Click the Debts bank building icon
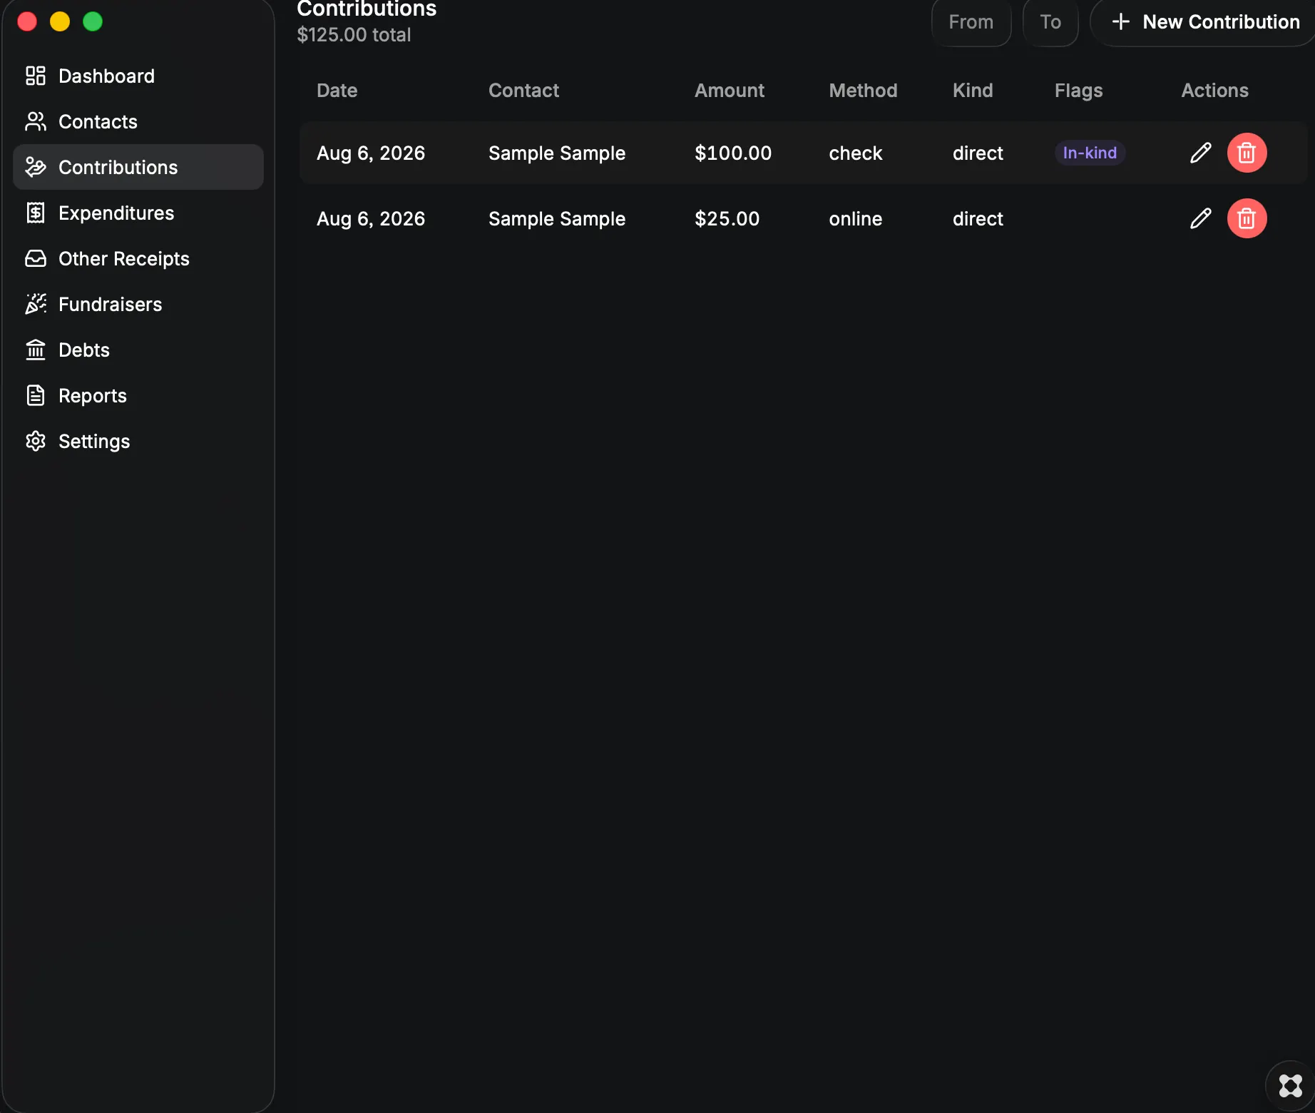This screenshot has width=1315, height=1113. pyautogui.click(x=36, y=350)
